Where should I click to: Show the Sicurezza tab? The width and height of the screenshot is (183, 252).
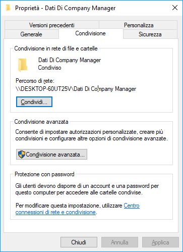pos(150,34)
